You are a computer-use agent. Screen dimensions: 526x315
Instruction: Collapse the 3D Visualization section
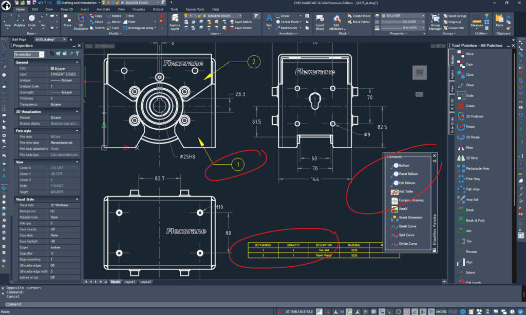77,112
